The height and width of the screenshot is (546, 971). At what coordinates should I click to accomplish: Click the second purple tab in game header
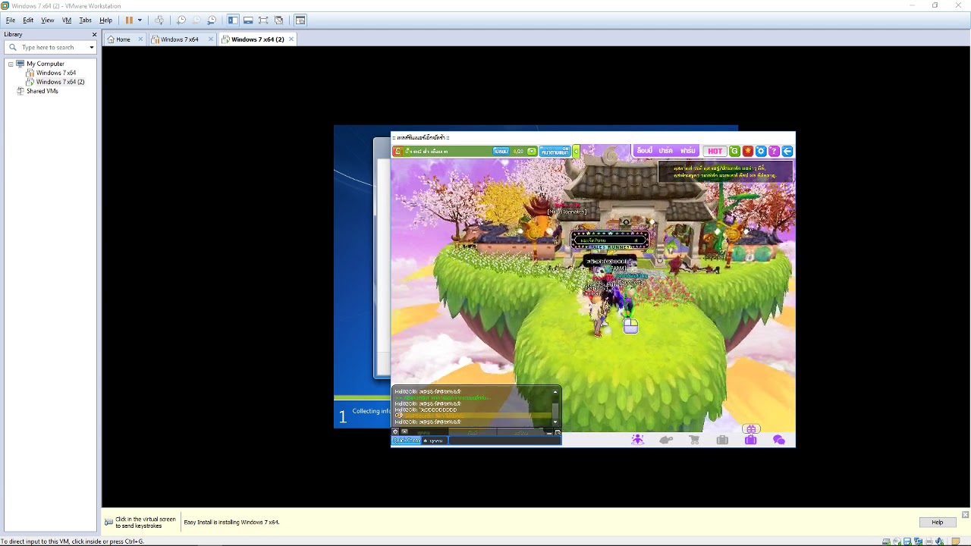point(666,151)
